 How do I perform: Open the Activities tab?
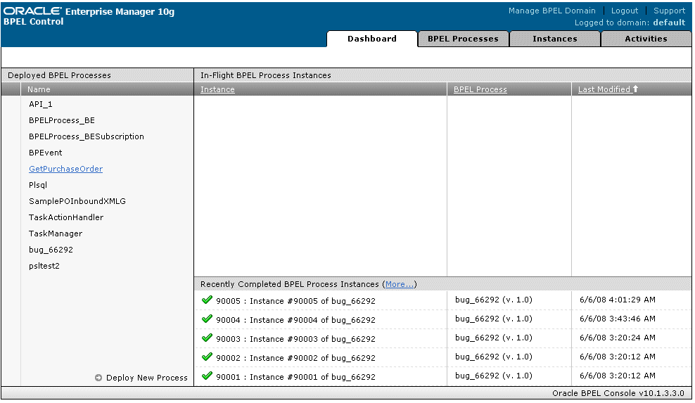646,39
